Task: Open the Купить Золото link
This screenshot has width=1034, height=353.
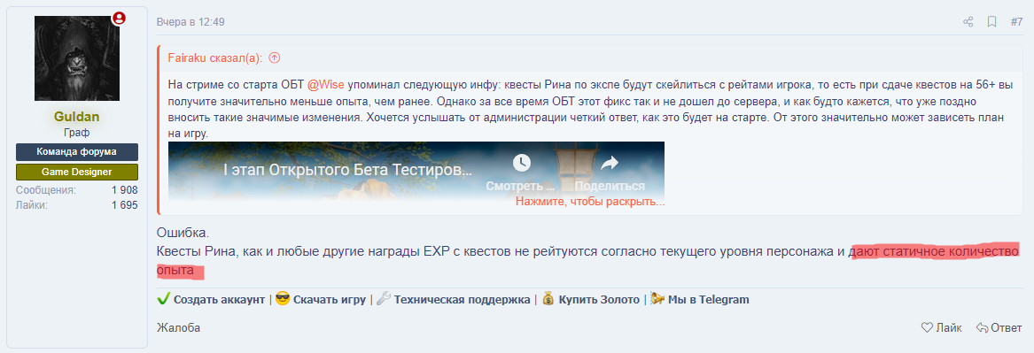Action: pyautogui.click(x=599, y=299)
